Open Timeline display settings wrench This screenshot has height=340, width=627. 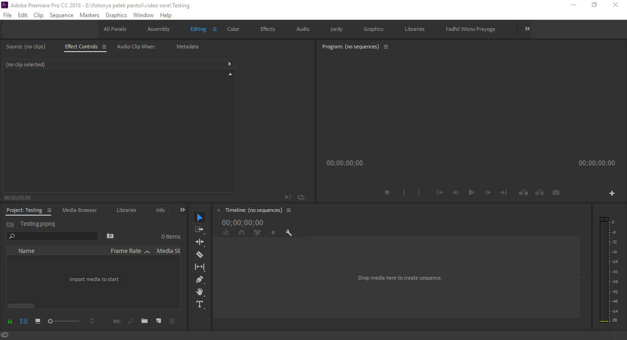289,233
